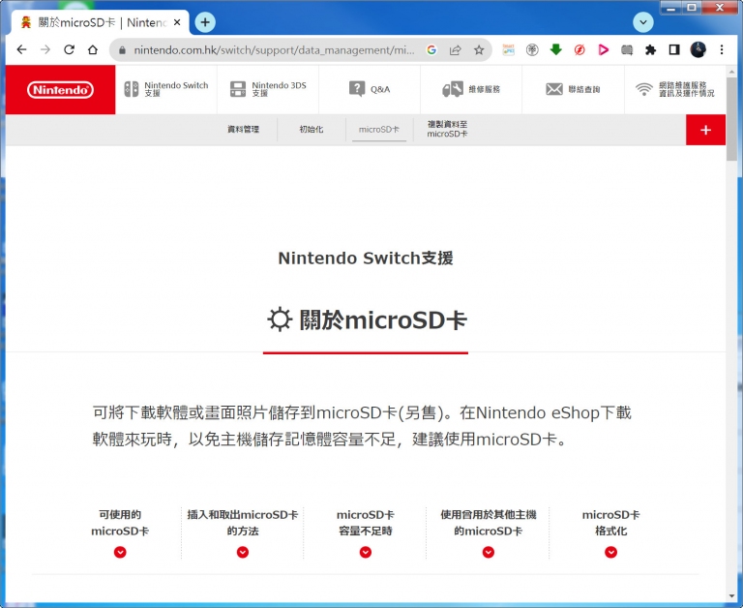Toggle the browser side panel

click(673, 49)
